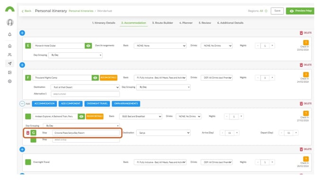Select the 2. Accommodation tab

[133, 23]
